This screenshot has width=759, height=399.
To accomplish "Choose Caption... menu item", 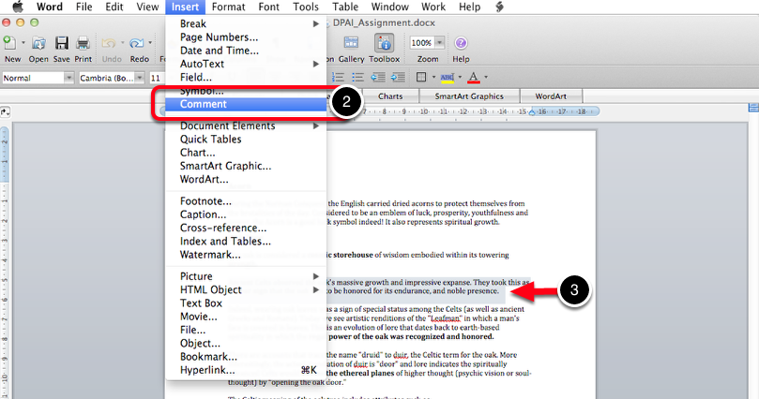I will point(246,214).
